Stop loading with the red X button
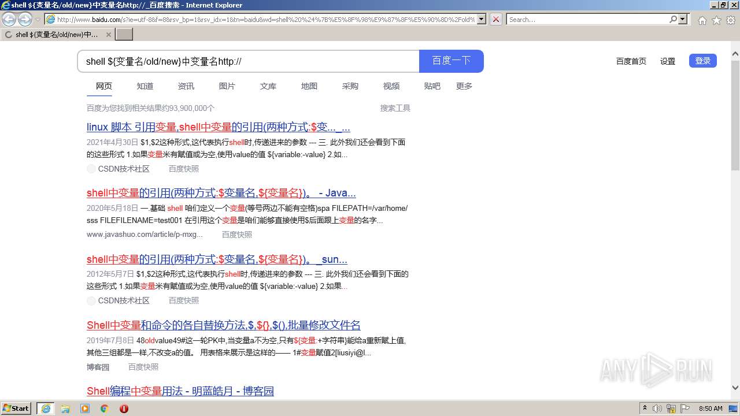This screenshot has height=416, width=740. tap(495, 19)
